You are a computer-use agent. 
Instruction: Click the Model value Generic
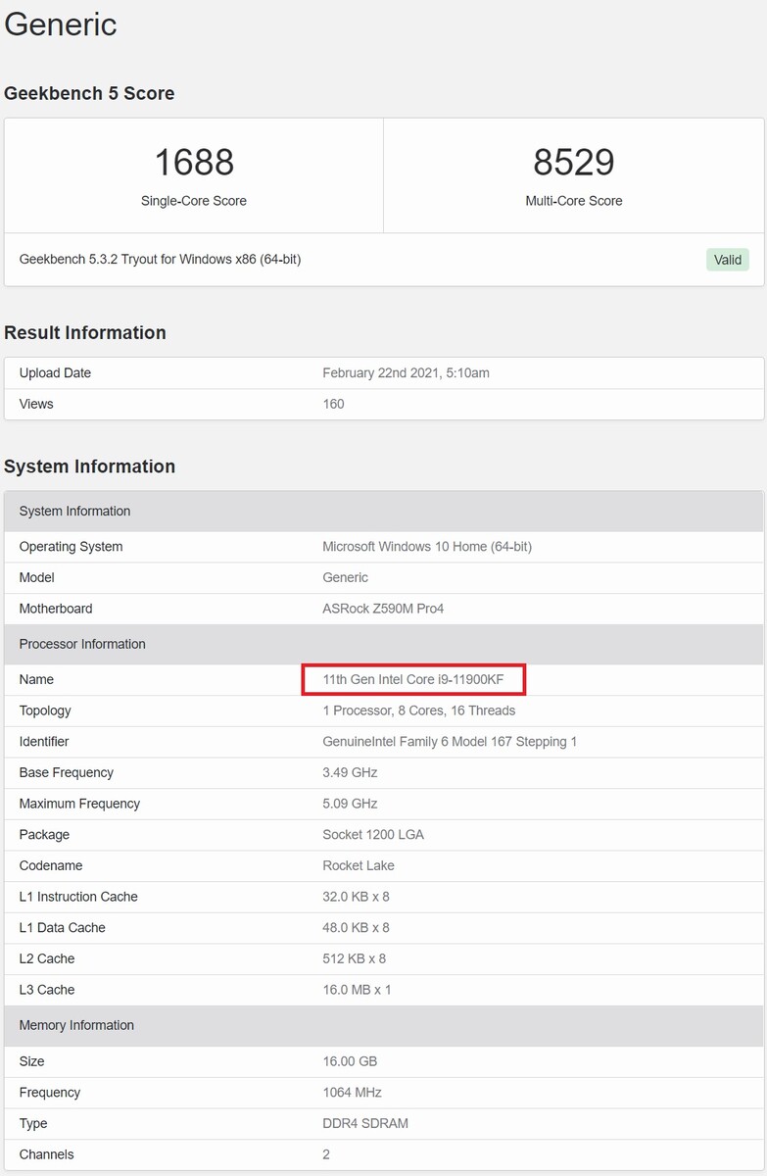tap(345, 577)
